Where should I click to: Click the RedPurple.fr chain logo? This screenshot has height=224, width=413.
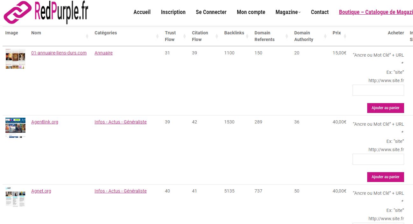pyautogui.click(x=17, y=12)
